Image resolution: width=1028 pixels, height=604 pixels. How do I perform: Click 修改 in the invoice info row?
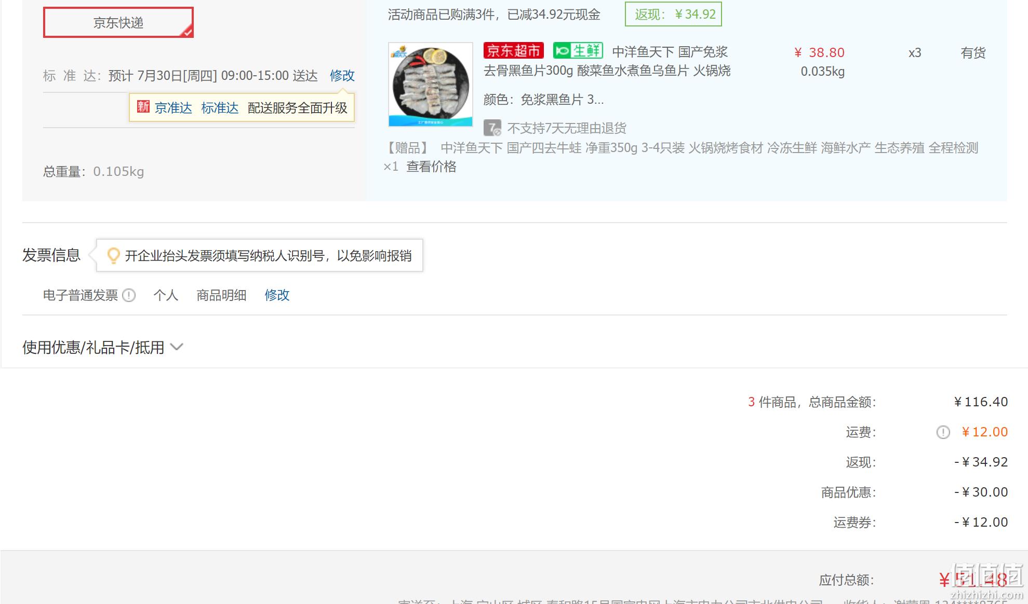click(x=277, y=295)
